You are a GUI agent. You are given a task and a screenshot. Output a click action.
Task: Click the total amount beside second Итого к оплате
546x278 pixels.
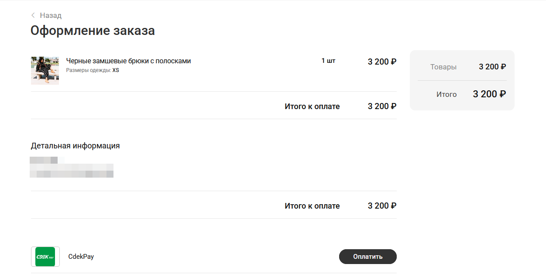(382, 206)
